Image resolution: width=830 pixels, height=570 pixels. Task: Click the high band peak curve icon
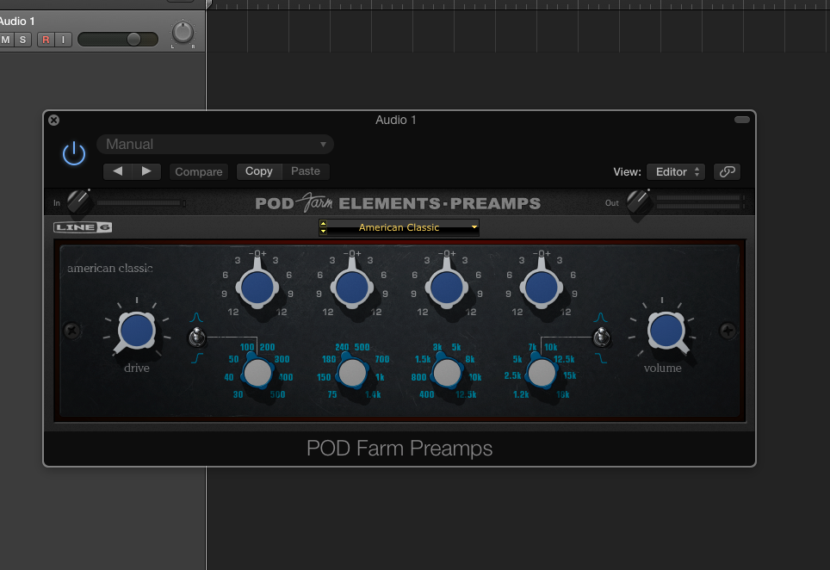pyautogui.click(x=600, y=318)
